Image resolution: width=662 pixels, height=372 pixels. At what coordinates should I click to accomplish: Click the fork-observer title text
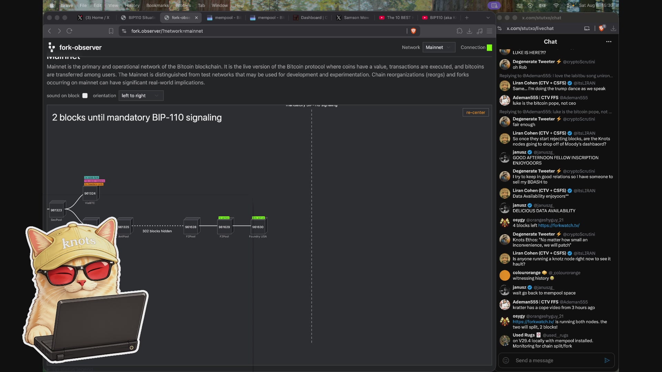coord(80,48)
